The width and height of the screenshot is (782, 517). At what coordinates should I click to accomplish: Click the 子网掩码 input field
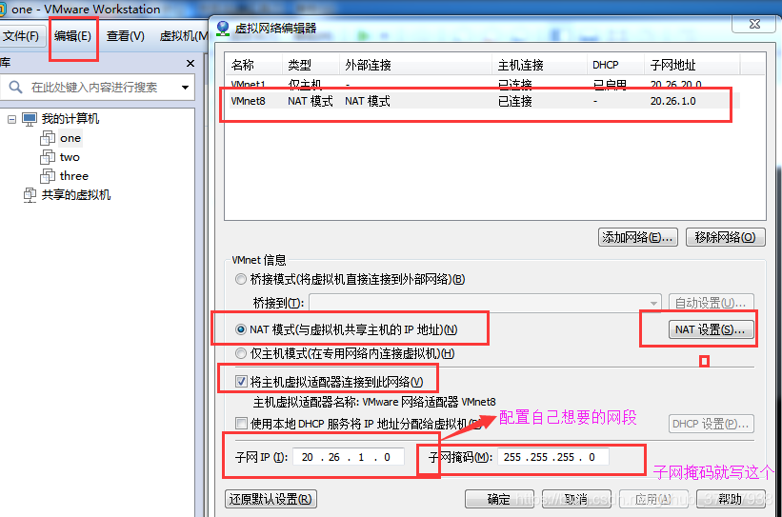tap(553, 457)
